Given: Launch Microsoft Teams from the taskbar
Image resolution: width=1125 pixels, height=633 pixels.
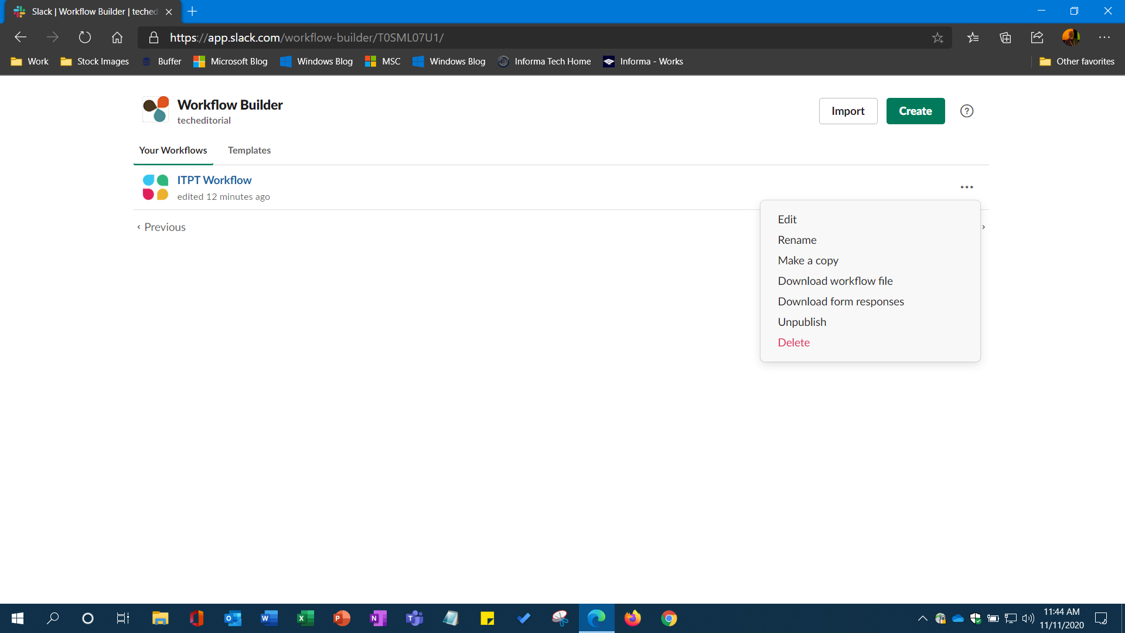Looking at the screenshot, I should click(414, 618).
